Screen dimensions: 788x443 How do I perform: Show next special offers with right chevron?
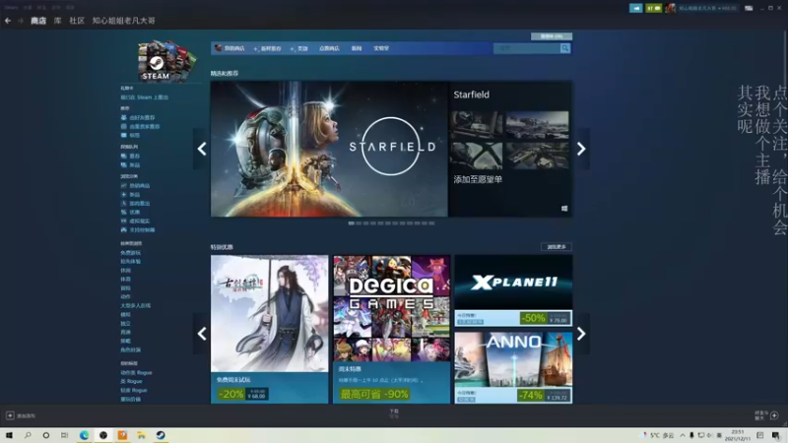[581, 334]
